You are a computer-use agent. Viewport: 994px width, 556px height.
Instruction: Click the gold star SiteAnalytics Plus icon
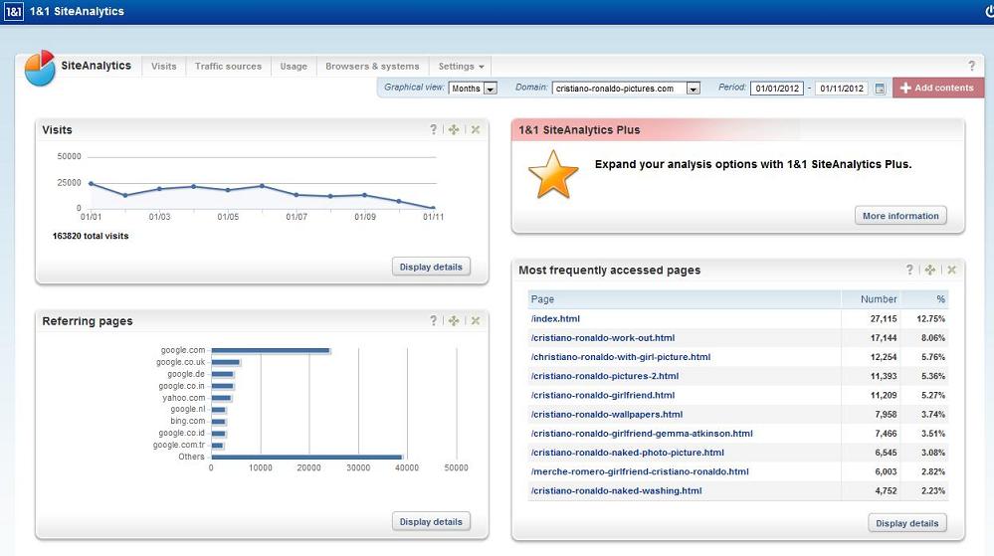[553, 175]
